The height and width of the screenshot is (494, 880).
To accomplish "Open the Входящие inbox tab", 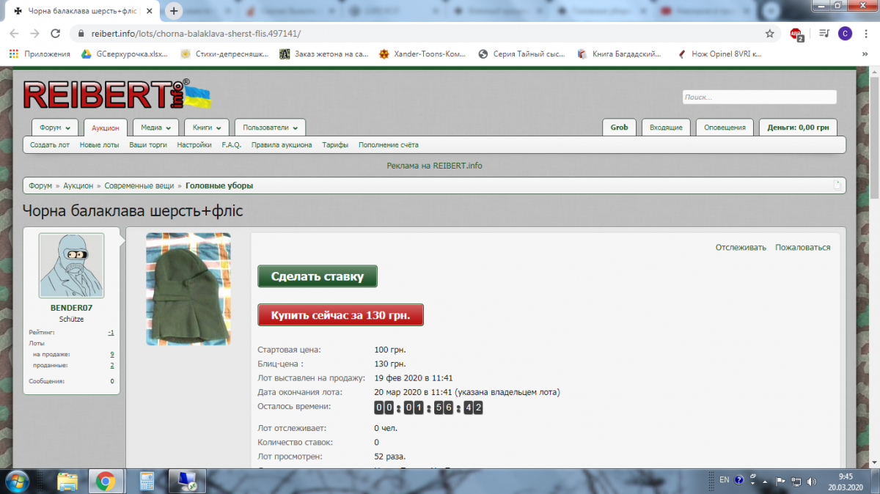I will (x=666, y=128).
